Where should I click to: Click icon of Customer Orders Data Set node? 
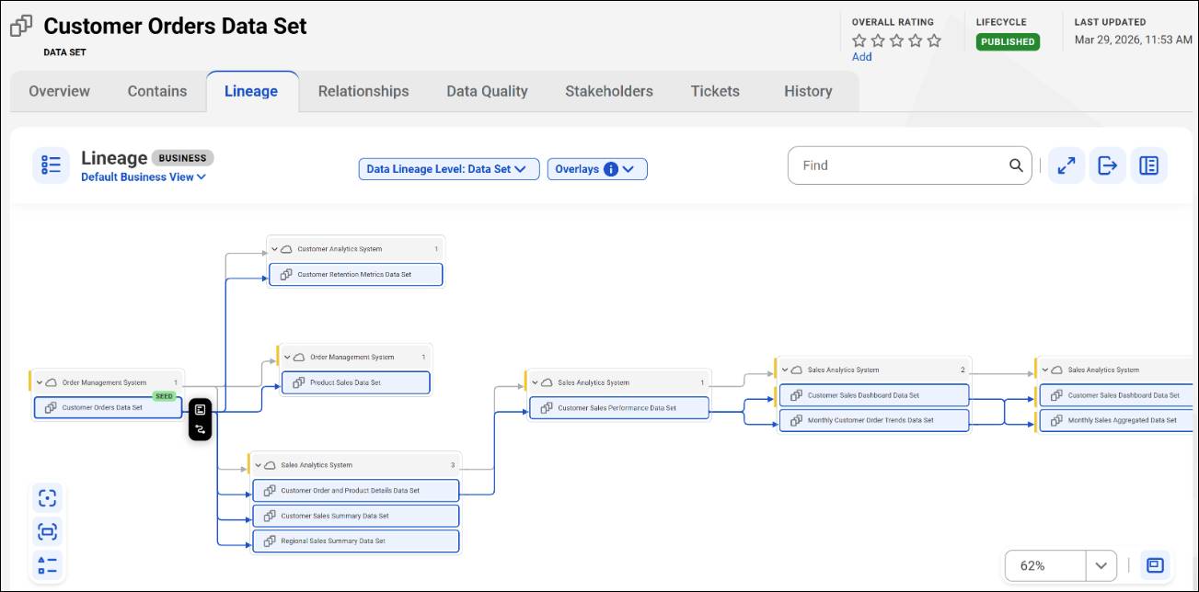pyautogui.click(x=52, y=407)
